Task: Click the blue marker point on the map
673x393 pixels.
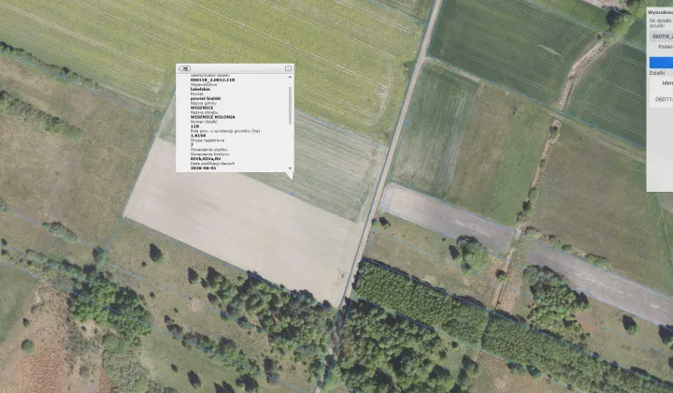Action: click(x=293, y=194)
